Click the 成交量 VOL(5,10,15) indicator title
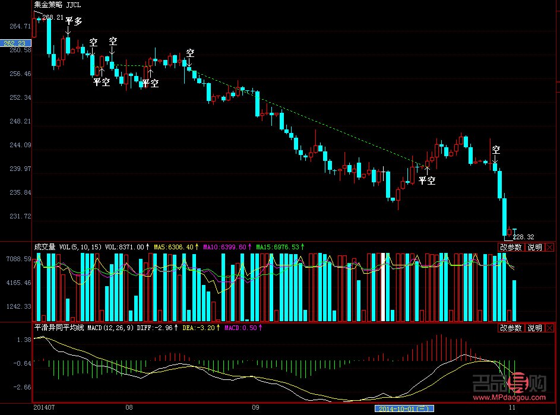The height and width of the screenshot is (415, 560). (x=68, y=247)
